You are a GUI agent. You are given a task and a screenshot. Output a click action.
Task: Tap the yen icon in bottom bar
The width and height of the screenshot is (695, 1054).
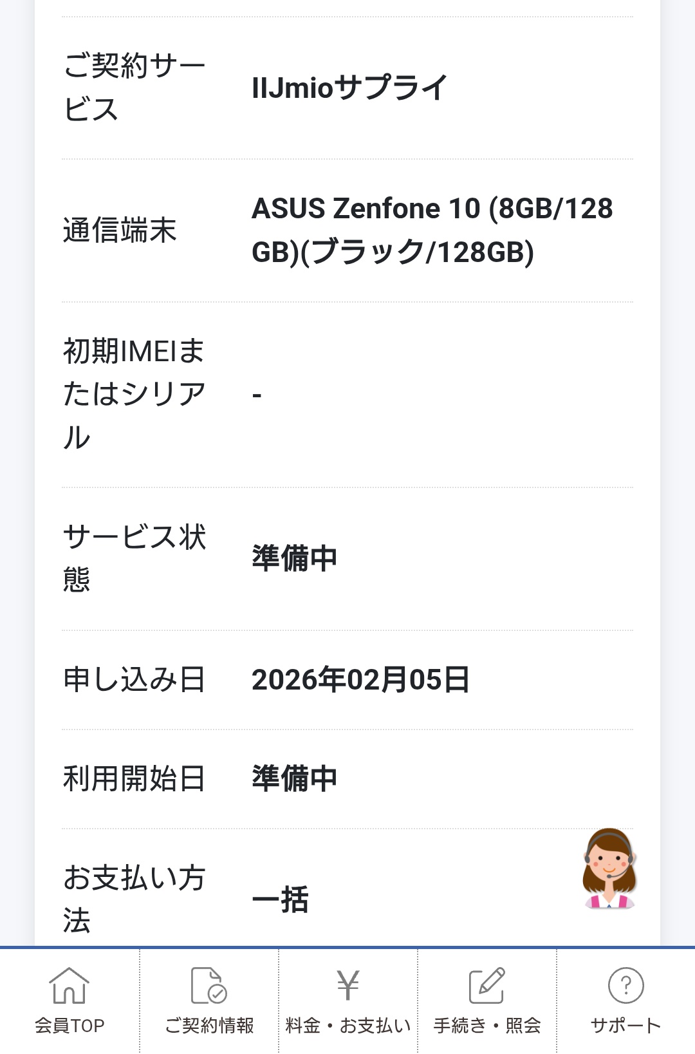click(348, 985)
